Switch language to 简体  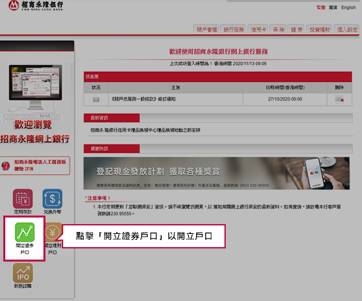click(x=333, y=8)
